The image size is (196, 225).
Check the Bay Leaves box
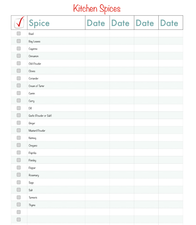[x=19, y=41]
